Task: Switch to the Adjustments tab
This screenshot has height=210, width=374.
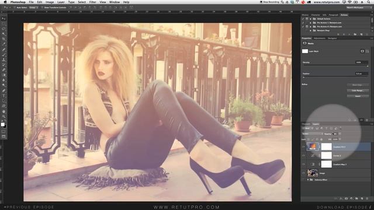Action: coord(320,38)
